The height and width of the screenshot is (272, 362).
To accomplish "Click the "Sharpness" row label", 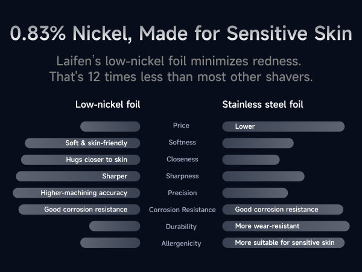I will click(x=181, y=176).
